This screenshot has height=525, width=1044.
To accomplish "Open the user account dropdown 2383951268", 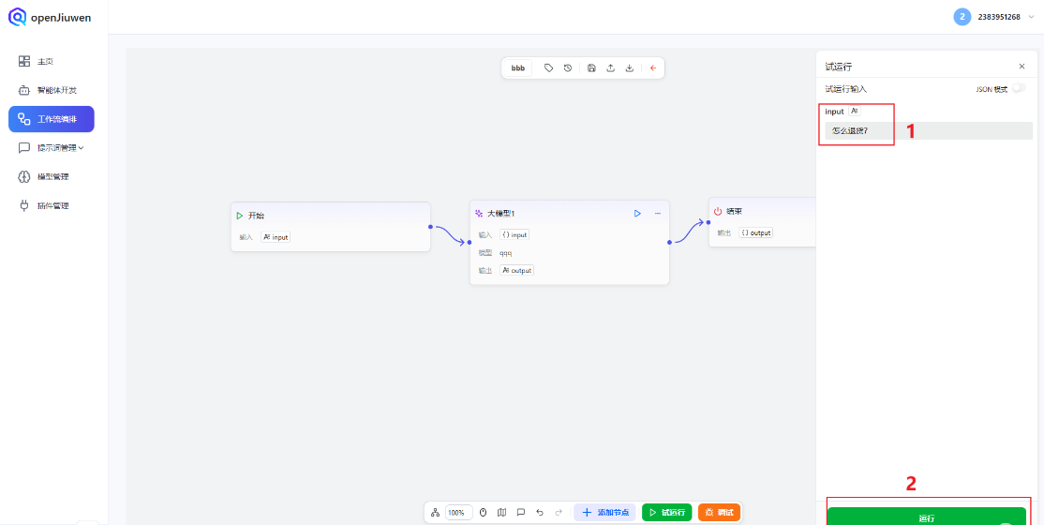I will (x=1007, y=17).
